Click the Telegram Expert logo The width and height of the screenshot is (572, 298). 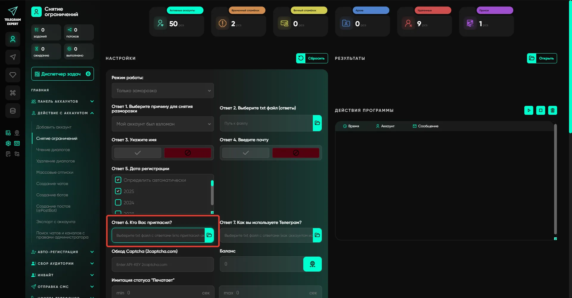pyautogui.click(x=13, y=16)
